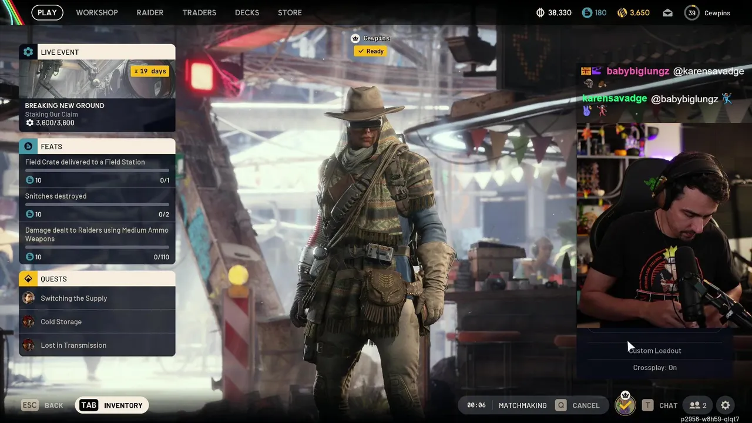Click the party leader avatar icon in bottom bar
This screenshot has height=423, width=752.
(625, 405)
